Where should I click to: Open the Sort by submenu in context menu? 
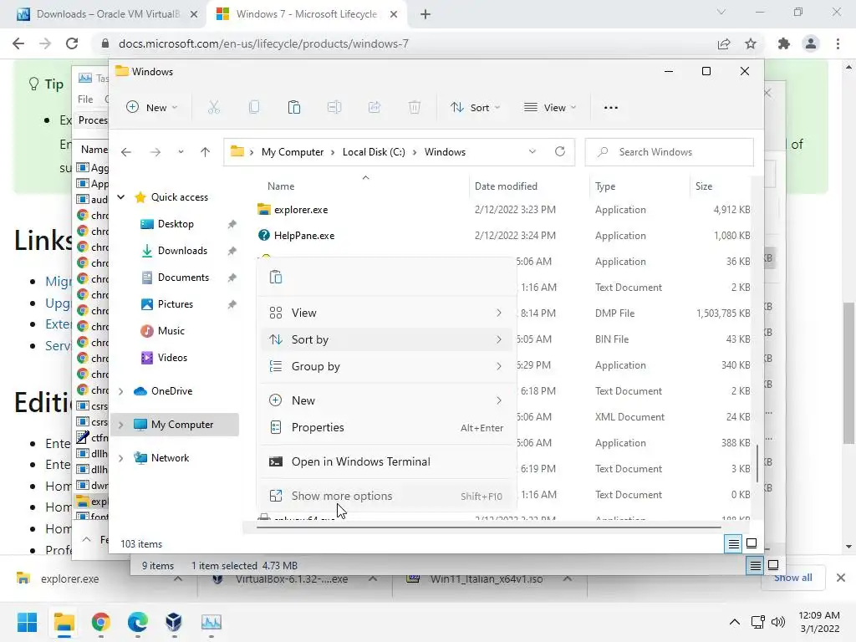(x=386, y=339)
